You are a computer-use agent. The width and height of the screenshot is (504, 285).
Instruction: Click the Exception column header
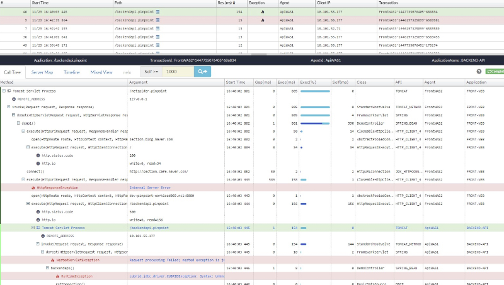pyautogui.click(x=256, y=3)
